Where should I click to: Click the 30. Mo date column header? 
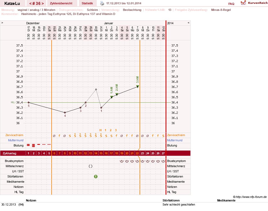[96, 29]
